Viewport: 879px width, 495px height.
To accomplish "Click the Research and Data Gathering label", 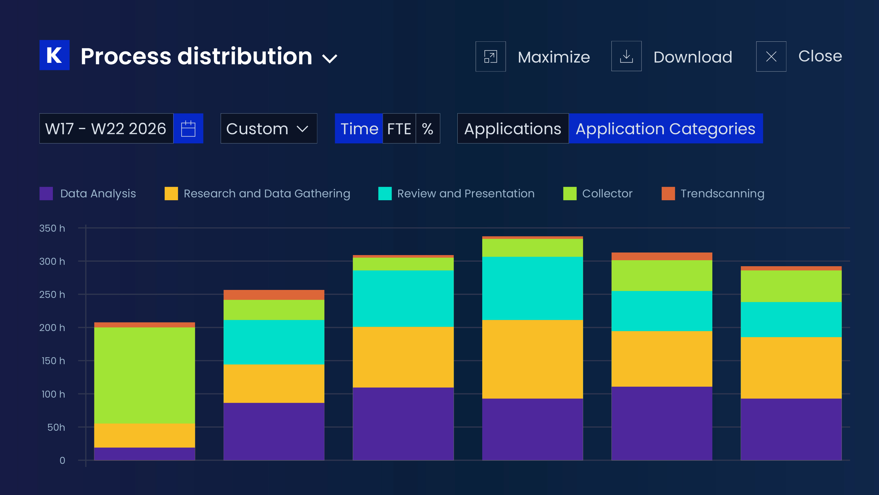I will 267,194.
